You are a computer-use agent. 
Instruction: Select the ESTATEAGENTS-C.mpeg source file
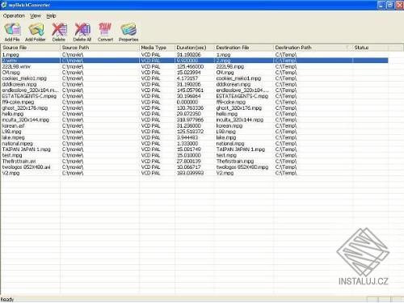pyautogui.click(x=29, y=96)
